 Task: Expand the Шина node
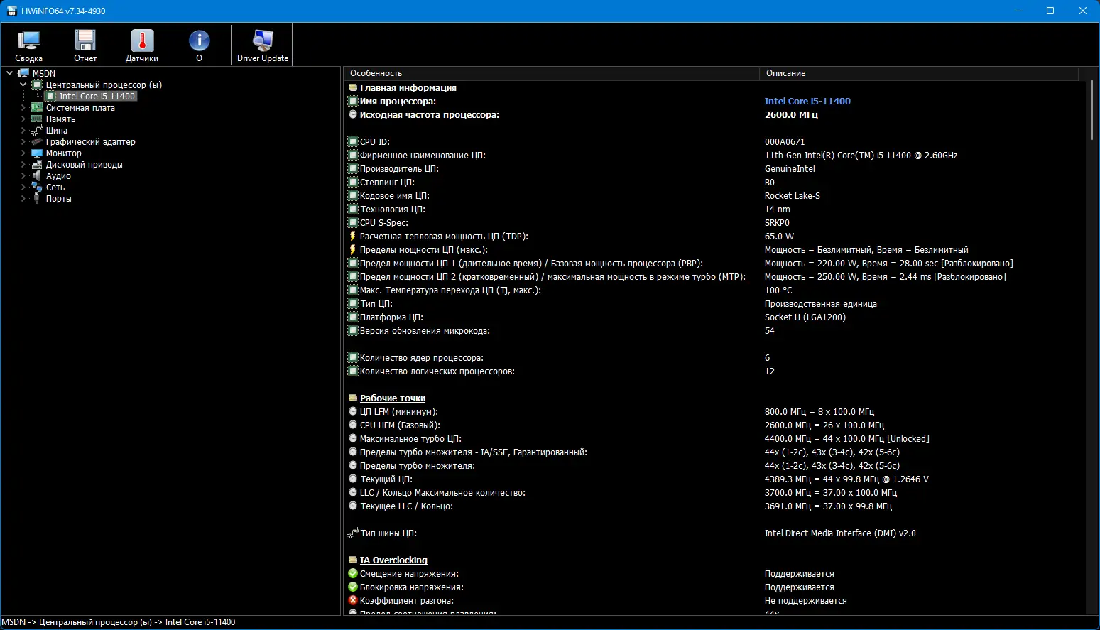pos(23,130)
